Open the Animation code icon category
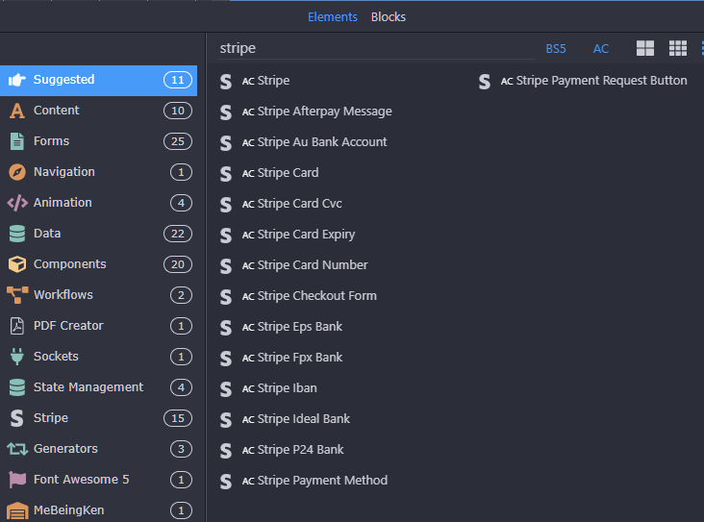Viewport: 704px width, 522px height. click(17, 203)
